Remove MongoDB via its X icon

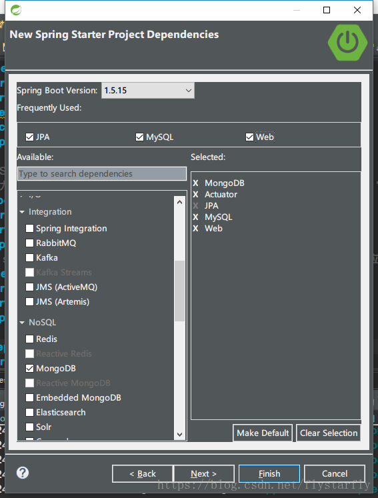coord(195,183)
